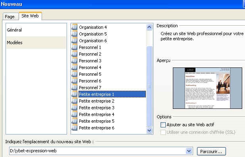Select Personnel 3 template name
This screenshot has width=245, height=157.
coord(90,61)
